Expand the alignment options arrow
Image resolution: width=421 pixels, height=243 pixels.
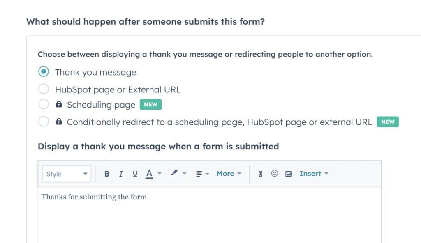[x=207, y=173]
